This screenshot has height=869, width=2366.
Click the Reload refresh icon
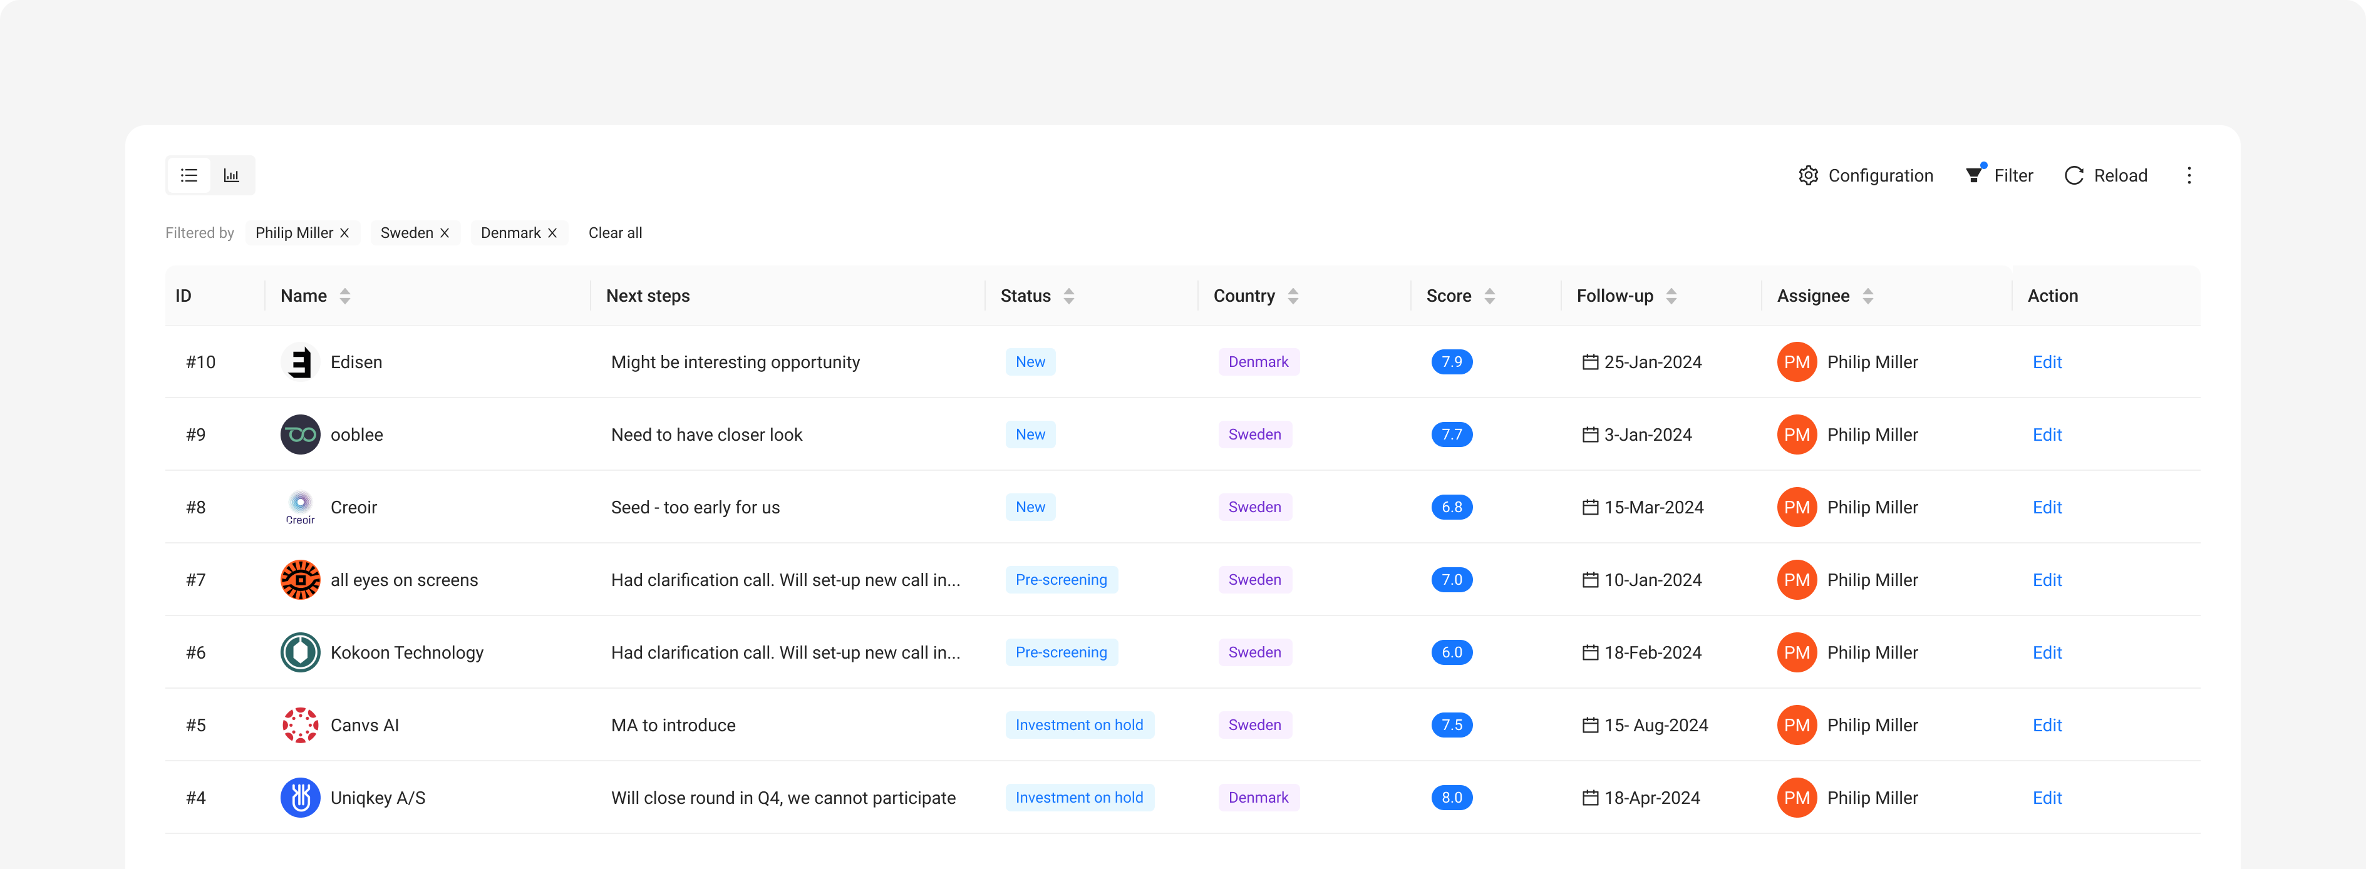(x=2075, y=175)
